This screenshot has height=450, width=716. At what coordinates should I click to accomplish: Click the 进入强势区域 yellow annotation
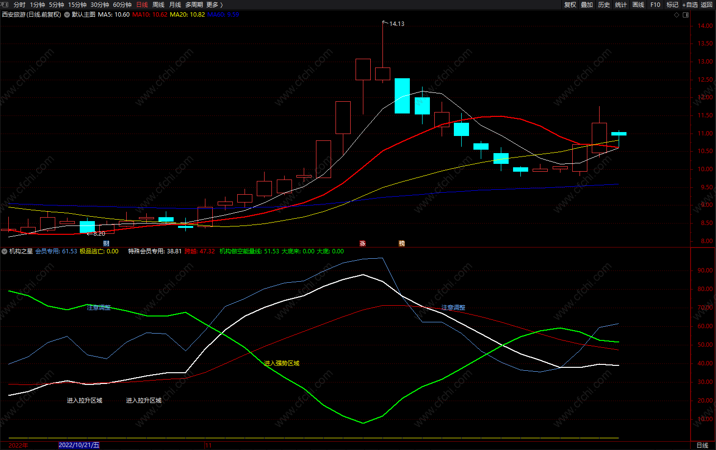(282, 363)
